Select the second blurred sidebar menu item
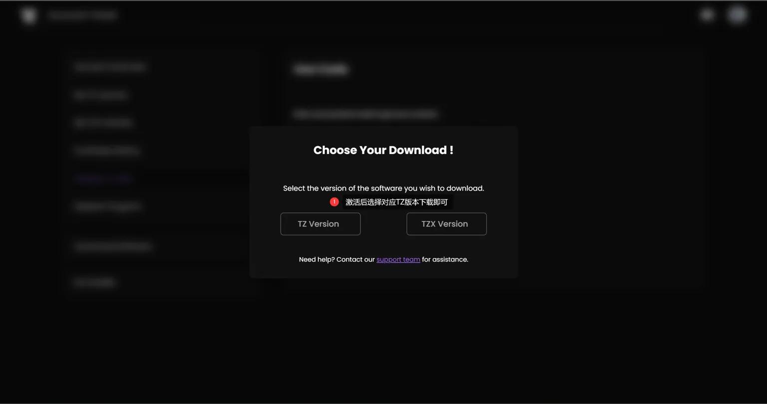 click(x=101, y=95)
